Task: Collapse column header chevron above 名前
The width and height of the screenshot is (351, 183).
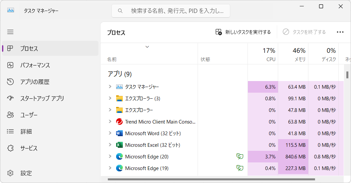Action: (x=147, y=47)
